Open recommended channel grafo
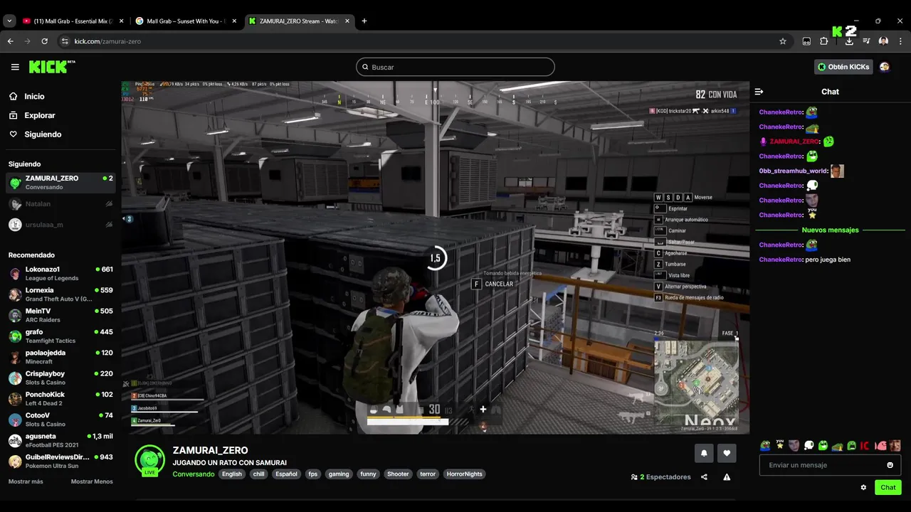Viewport: 911px width, 512px height. pyautogui.click(x=60, y=336)
